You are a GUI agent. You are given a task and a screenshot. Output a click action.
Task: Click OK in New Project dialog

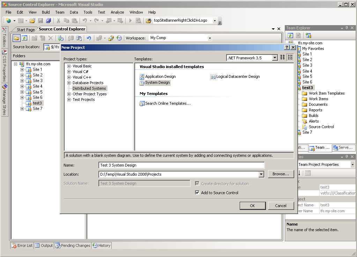(x=253, y=206)
